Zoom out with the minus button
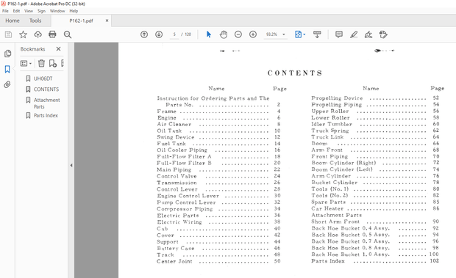 [238, 34]
